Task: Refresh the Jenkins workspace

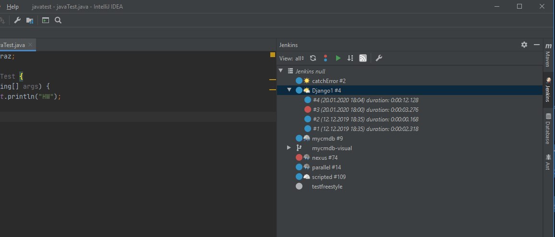Action: point(313,58)
